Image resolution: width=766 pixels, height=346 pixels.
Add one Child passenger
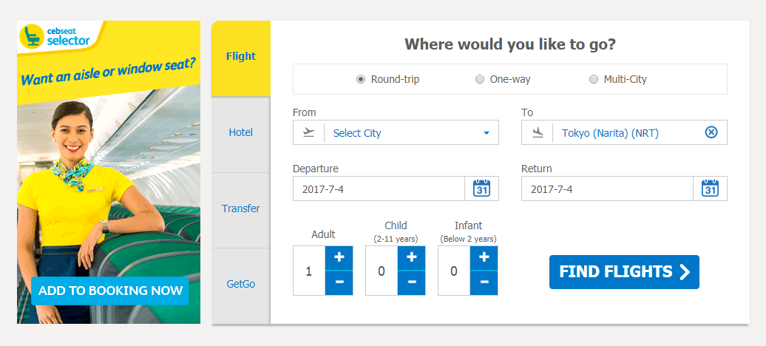(412, 258)
